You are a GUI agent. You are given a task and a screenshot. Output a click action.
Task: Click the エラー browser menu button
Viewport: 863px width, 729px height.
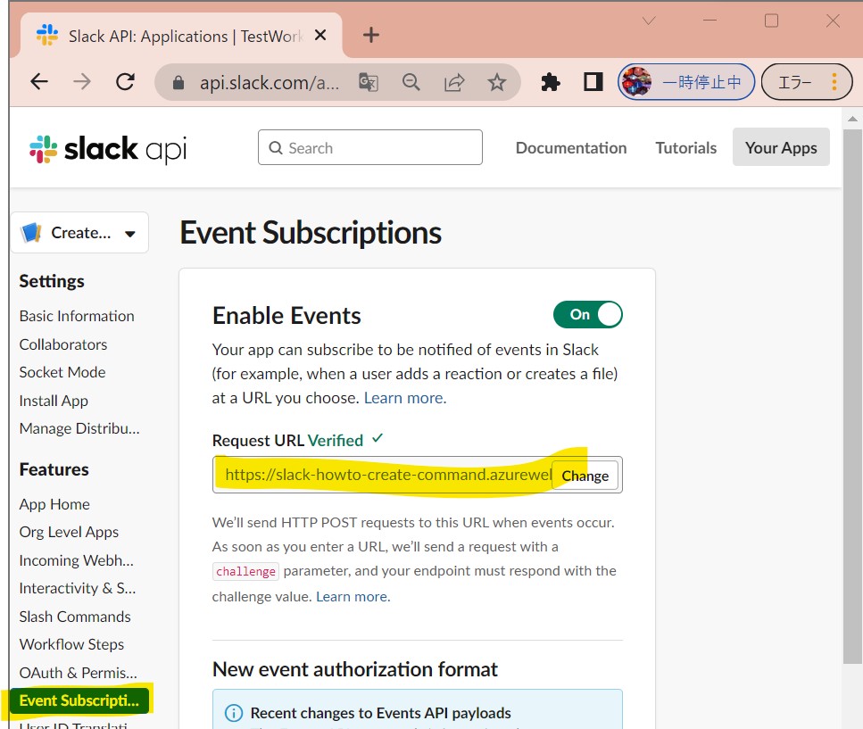807,82
